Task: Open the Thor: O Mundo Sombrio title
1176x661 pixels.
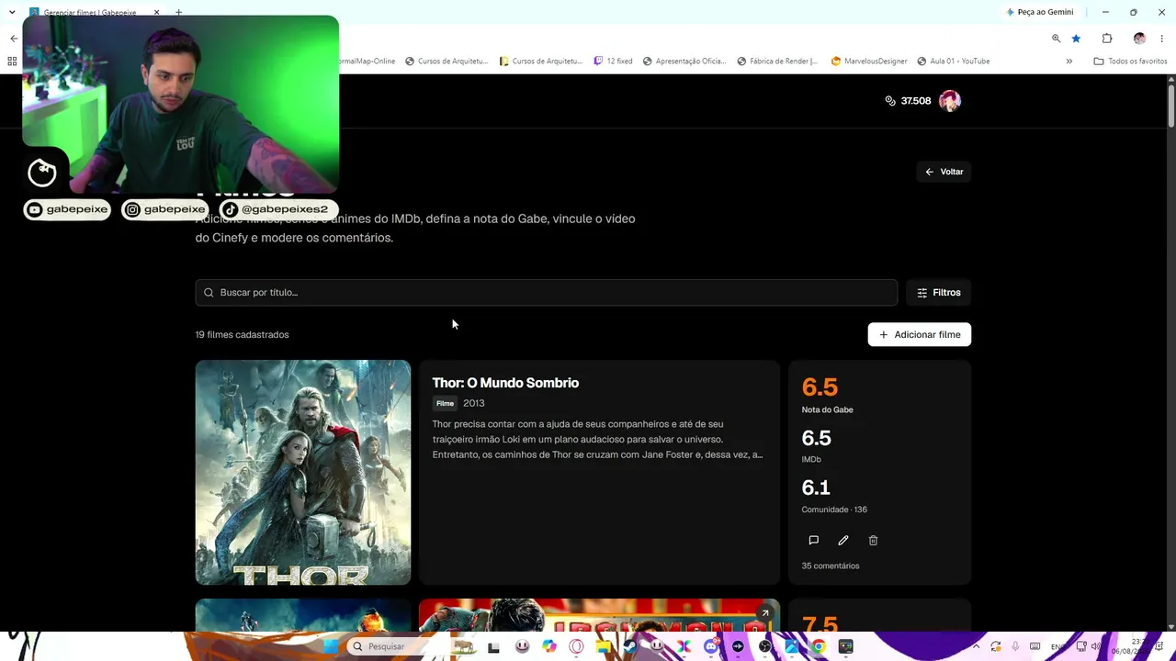Action: [505, 383]
